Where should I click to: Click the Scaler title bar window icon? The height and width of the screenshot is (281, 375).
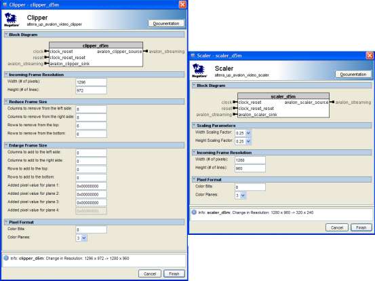point(193,56)
